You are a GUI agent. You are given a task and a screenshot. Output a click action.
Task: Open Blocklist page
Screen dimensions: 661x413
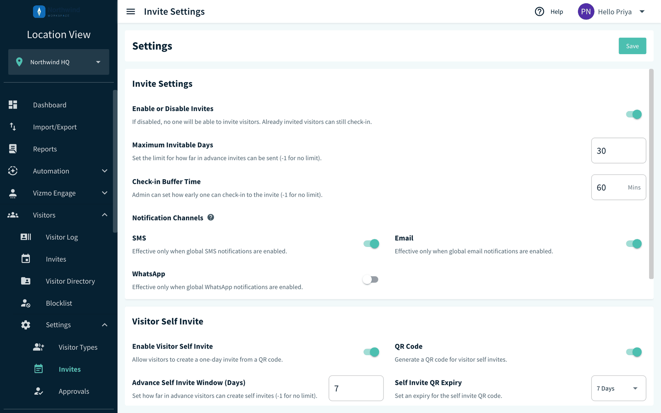[x=59, y=303]
